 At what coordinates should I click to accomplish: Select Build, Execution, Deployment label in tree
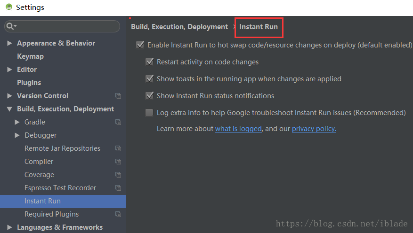point(65,109)
